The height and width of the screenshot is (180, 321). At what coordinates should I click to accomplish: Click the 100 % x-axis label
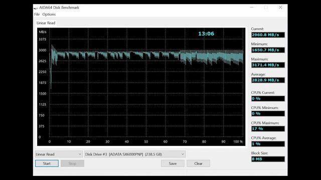pyautogui.click(x=238, y=141)
